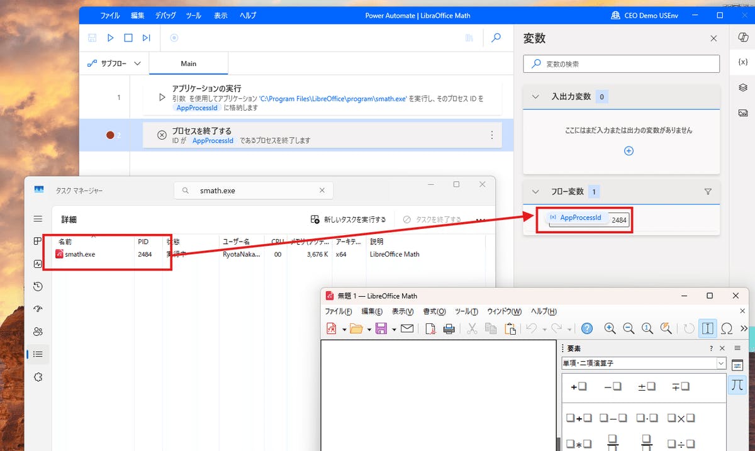This screenshot has width=755, height=451.
Task: Open the サブフロー dropdown
Action: pos(114,64)
